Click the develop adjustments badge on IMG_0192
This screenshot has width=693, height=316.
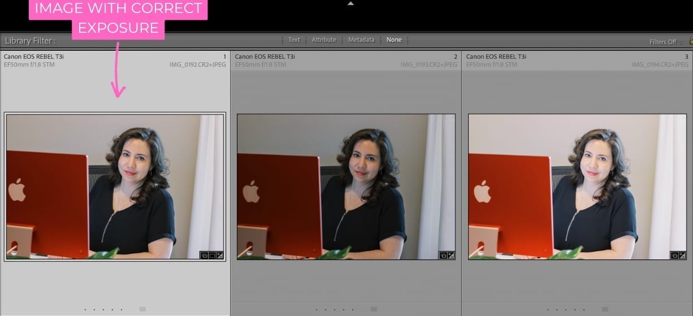coord(220,256)
